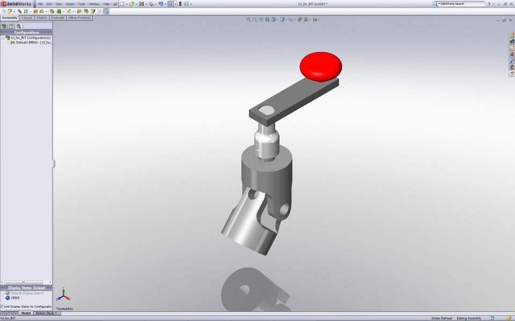Click the Rebuild traffic light icon
Image resolution: width=515 pixels, height=321 pixels.
point(180,4)
